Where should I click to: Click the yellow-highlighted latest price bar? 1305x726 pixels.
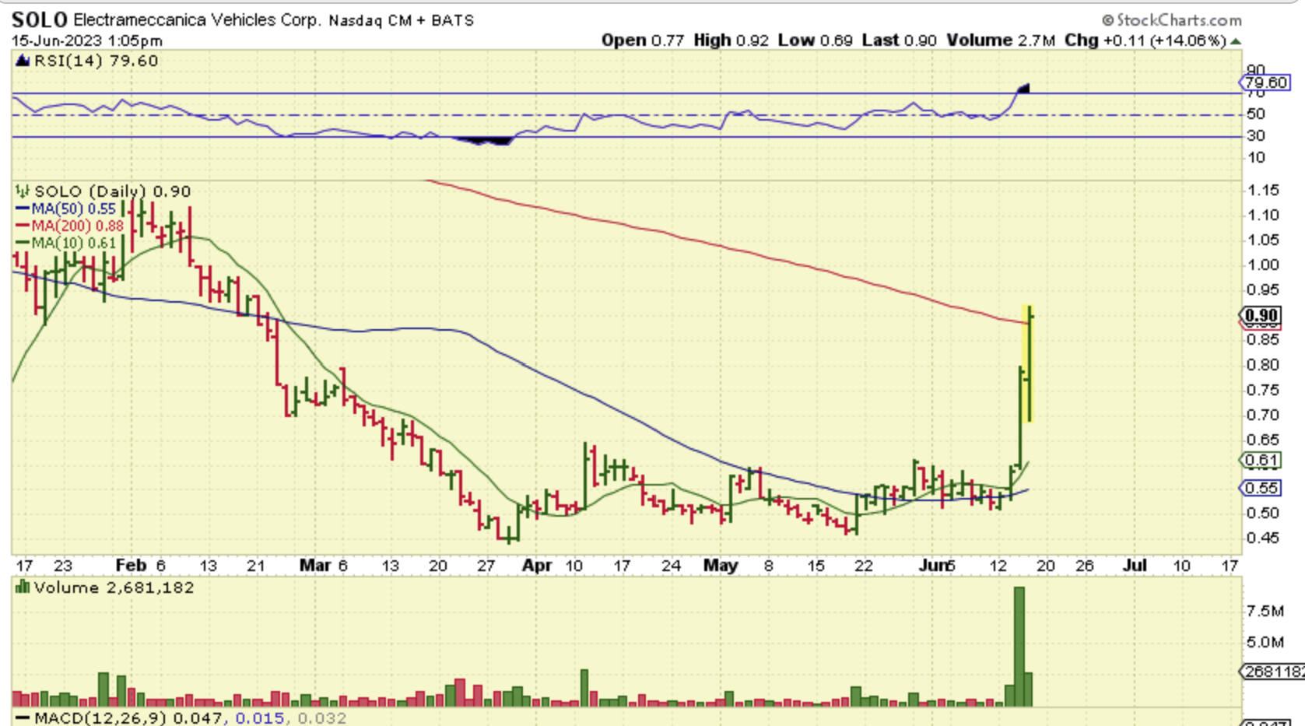1029,364
